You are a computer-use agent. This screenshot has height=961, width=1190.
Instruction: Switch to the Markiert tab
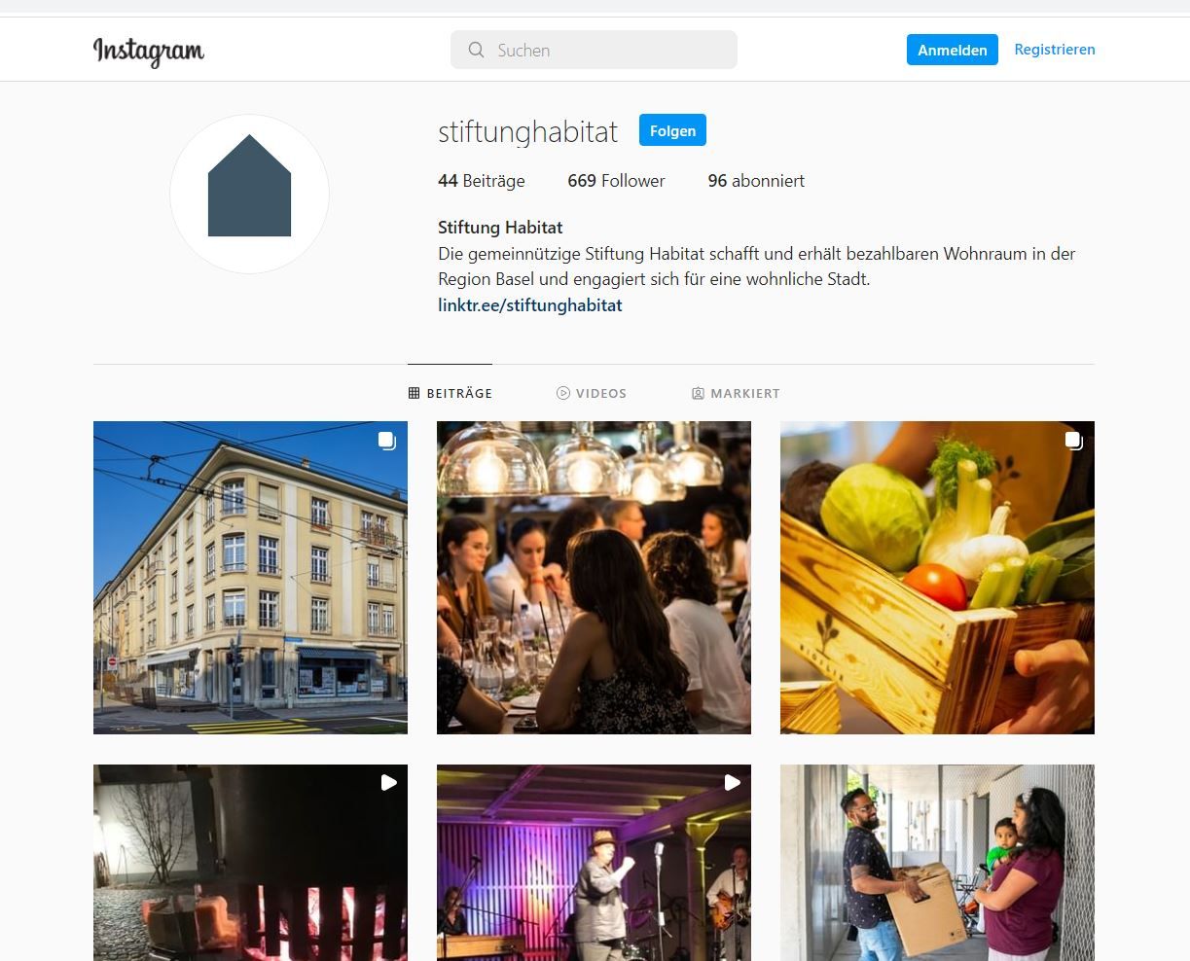736,393
